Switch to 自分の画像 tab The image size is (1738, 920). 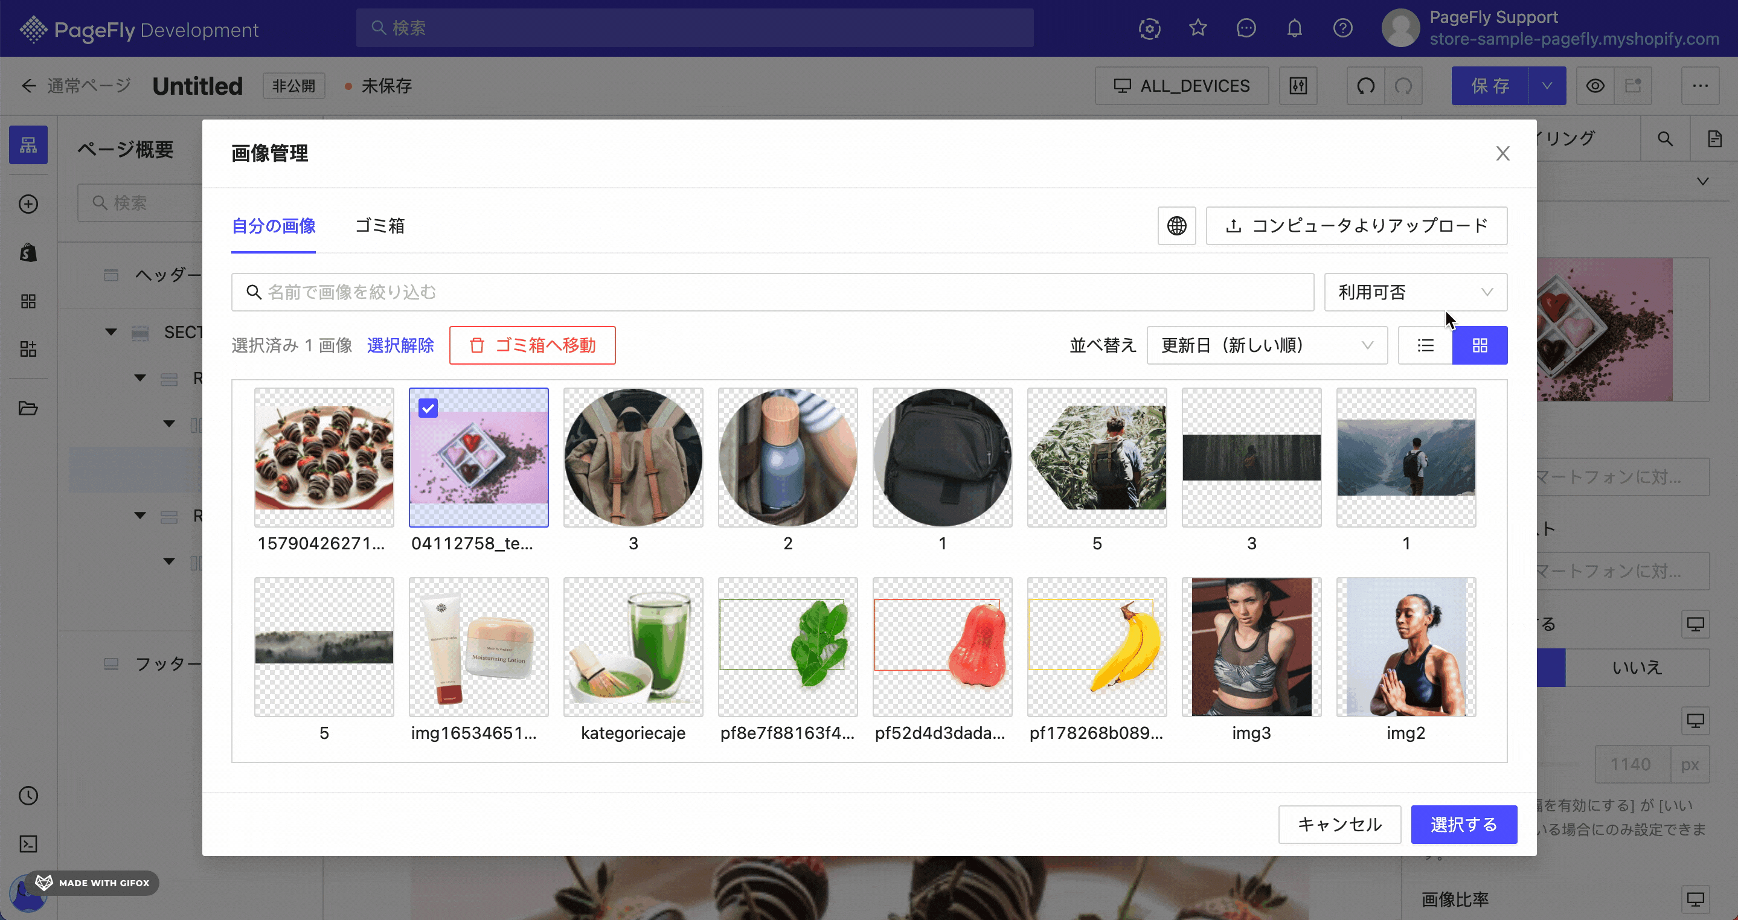point(273,226)
